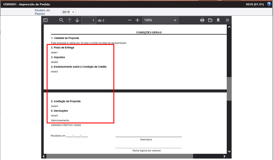Open help via the question mark icon

coord(269,4)
